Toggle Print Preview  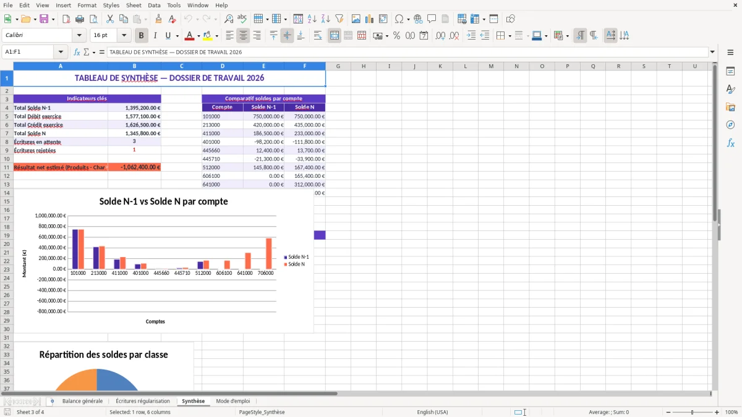[93, 19]
